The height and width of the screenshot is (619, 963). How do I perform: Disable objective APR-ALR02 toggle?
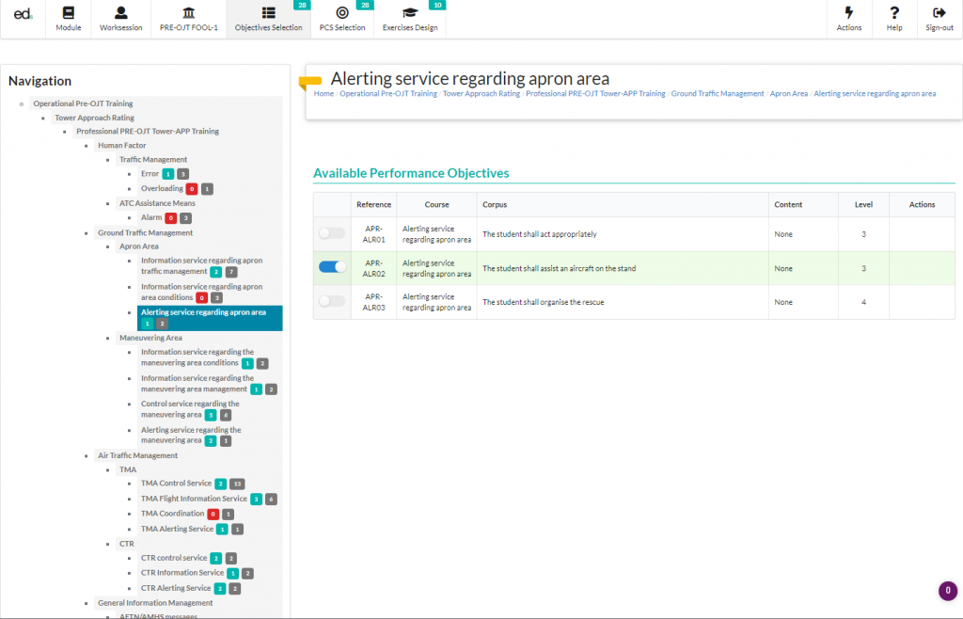pyautogui.click(x=332, y=267)
